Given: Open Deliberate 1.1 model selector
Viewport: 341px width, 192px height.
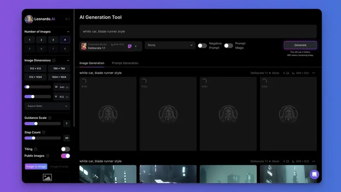Looking at the screenshot, I should (x=111, y=46).
